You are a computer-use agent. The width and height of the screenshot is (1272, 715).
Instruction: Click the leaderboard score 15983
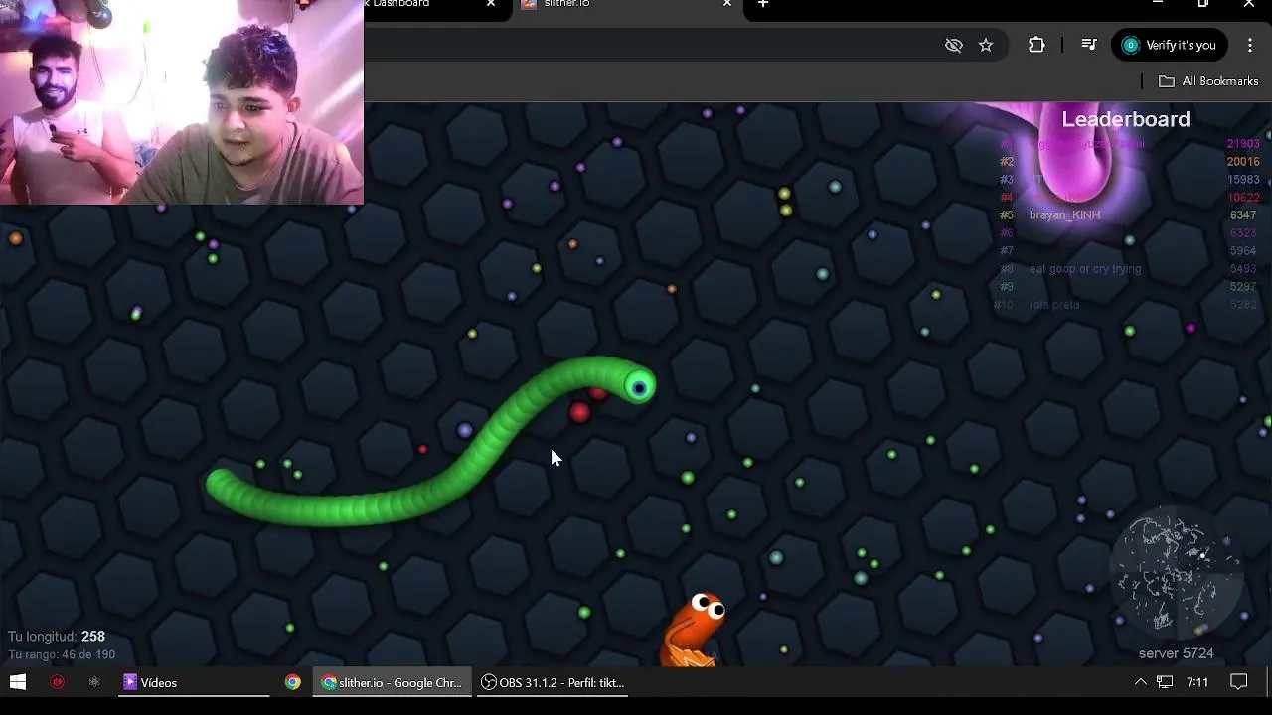[x=1243, y=180]
